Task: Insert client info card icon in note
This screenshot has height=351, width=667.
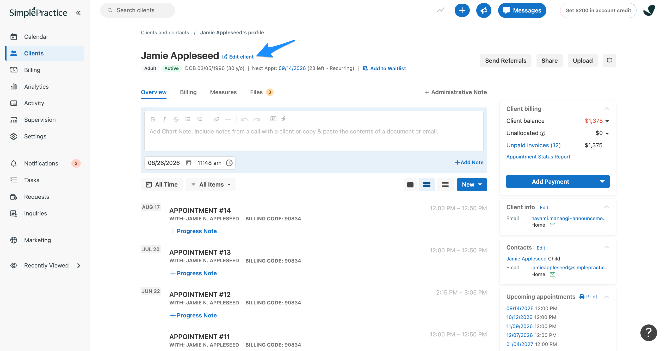Action: pyautogui.click(x=273, y=119)
